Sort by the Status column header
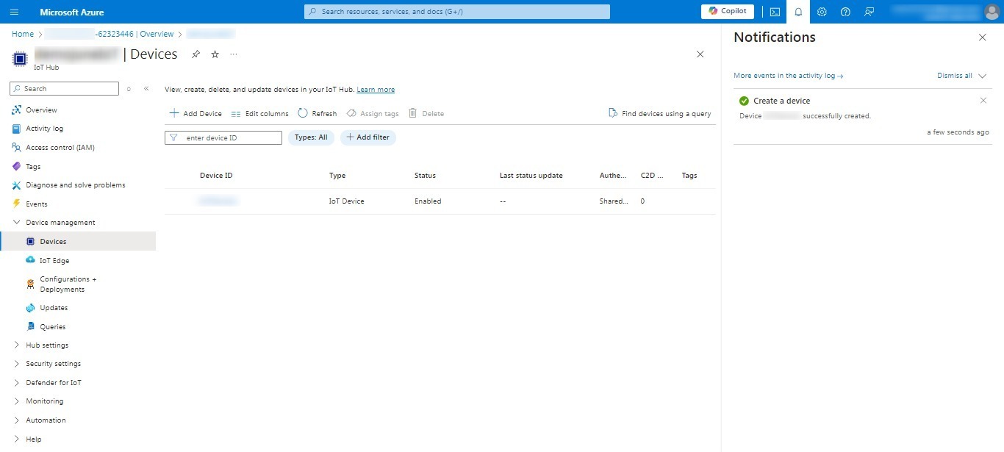Viewport: 1004px width, 452px height. pyautogui.click(x=425, y=176)
